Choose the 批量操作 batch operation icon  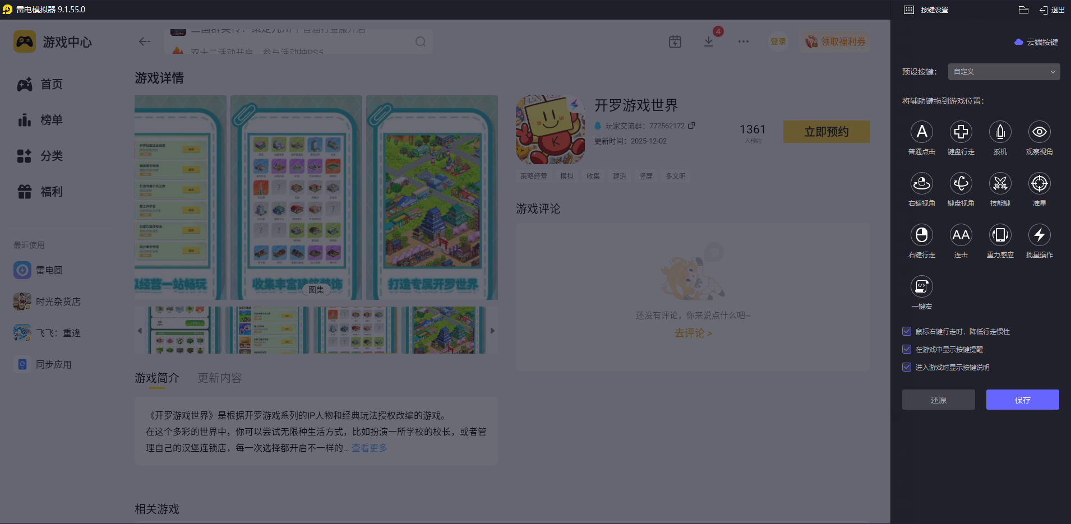[x=1039, y=235]
